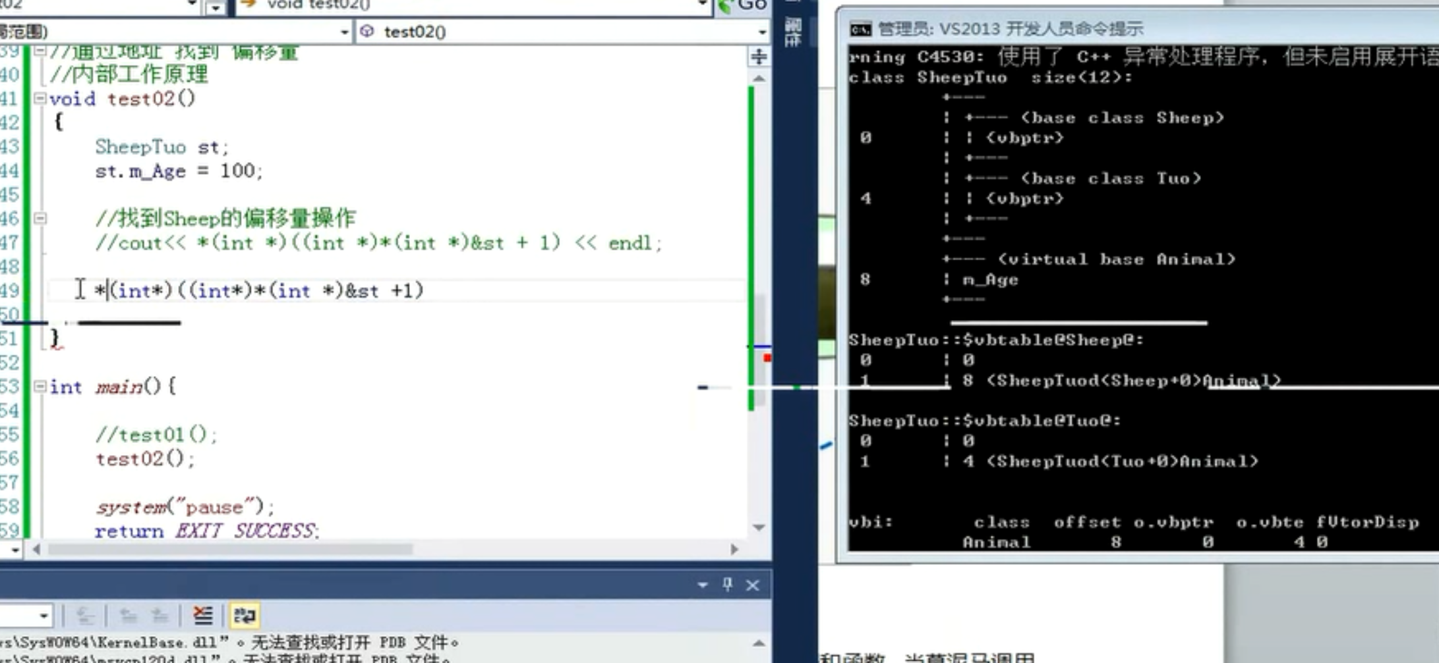The height and width of the screenshot is (663, 1439).
Task: Click the split-editor handle above the vertical scrollbar
Action: click(759, 57)
